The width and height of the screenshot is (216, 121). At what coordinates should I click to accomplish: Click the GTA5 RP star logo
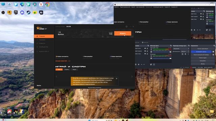click(42, 28)
